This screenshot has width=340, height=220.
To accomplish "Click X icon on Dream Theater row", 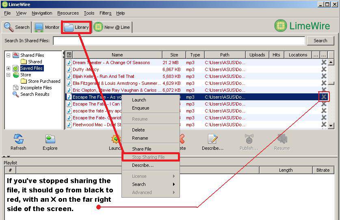I will (x=324, y=63).
